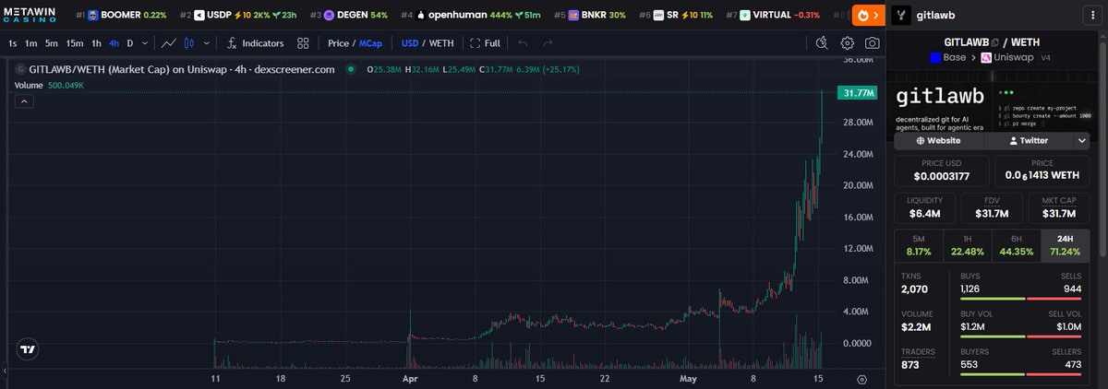Click the LIQUIDITY $6.4M box
The width and height of the screenshot is (1108, 389).
[924, 208]
